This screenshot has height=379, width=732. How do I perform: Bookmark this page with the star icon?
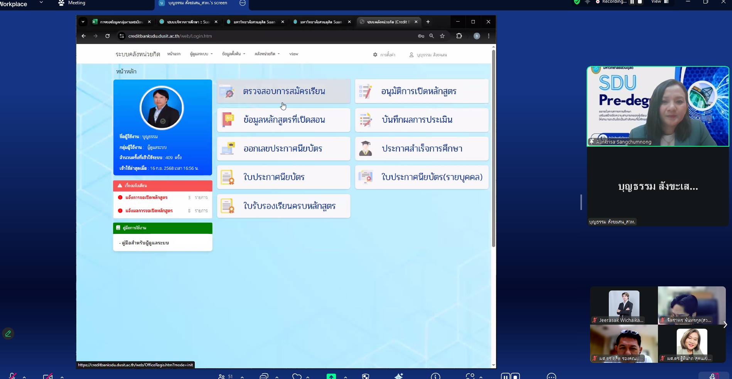pyautogui.click(x=442, y=36)
